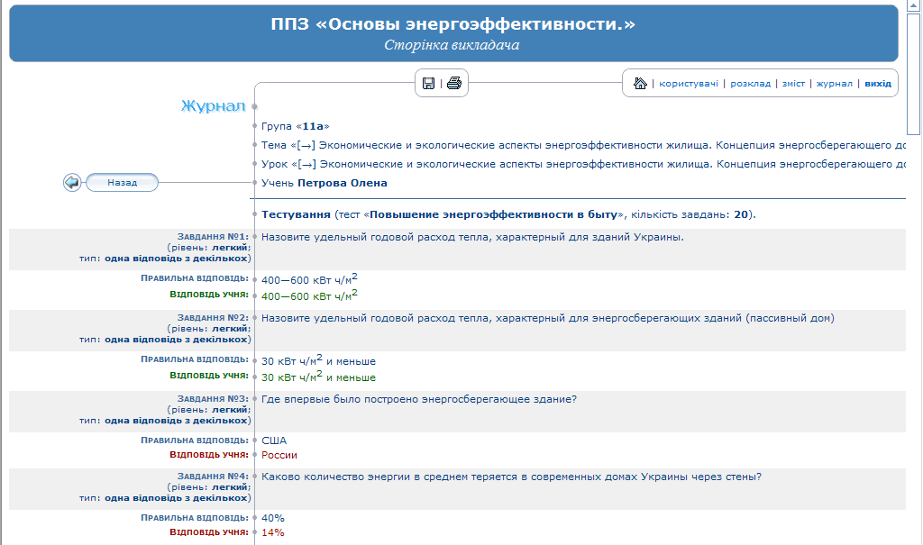Click the student's answer "России" in task 3
The height and width of the screenshot is (545, 923).
click(279, 455)
